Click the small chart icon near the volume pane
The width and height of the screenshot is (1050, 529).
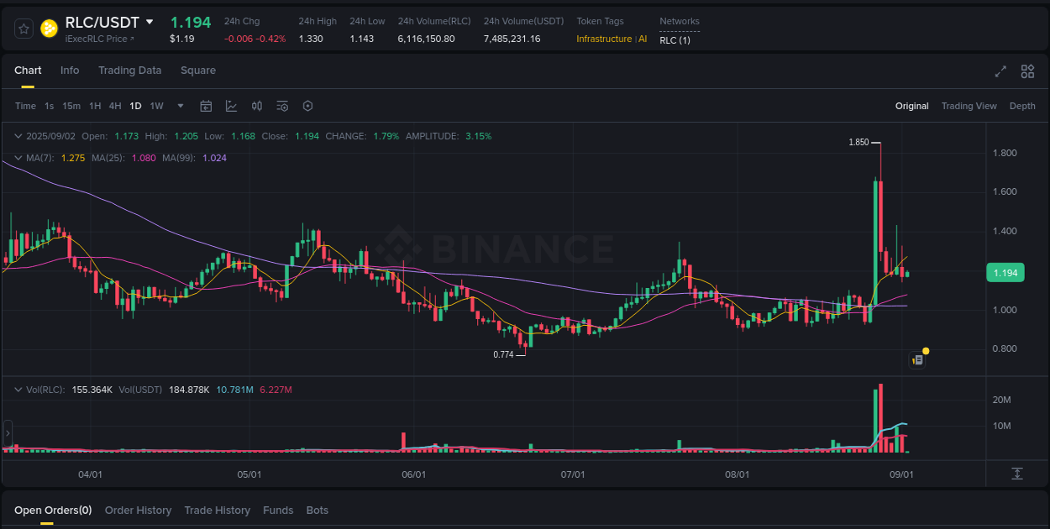(x=916, y=359)
